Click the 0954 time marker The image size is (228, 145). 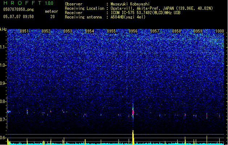pyautogui.click(x=90, y=31)
